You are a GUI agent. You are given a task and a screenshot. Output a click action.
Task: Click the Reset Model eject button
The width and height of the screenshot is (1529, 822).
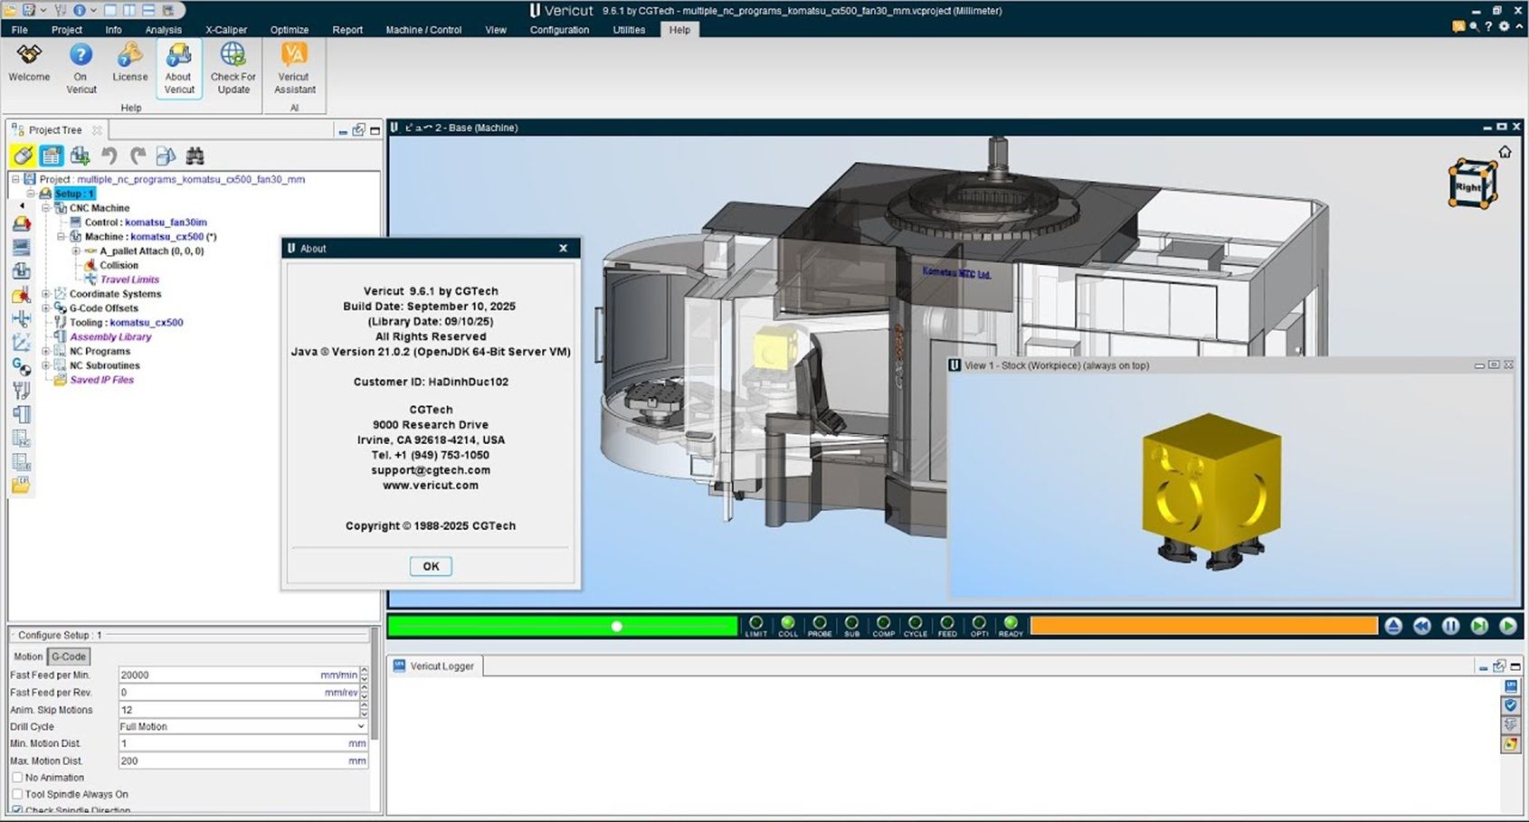point(1393,626)
